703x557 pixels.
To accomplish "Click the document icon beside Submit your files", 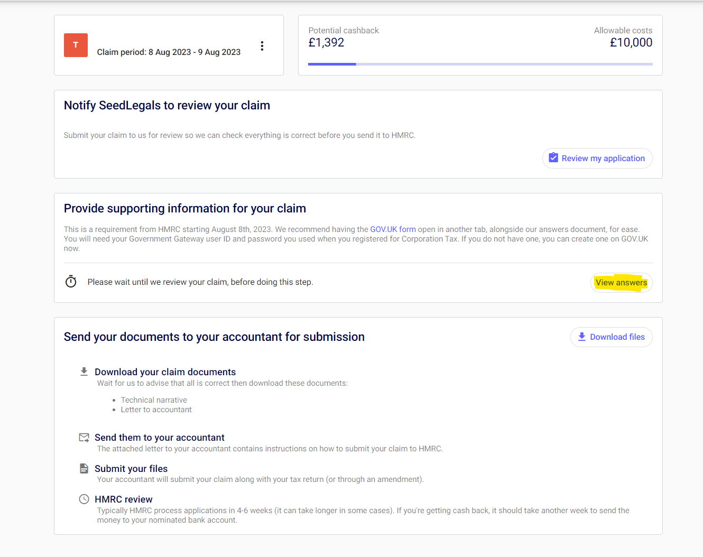I will [84, 469].
